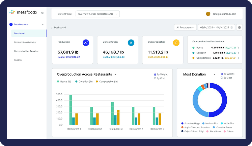Open Overproduction Across Restaurants chart dropdown arrow

(115, 75)
